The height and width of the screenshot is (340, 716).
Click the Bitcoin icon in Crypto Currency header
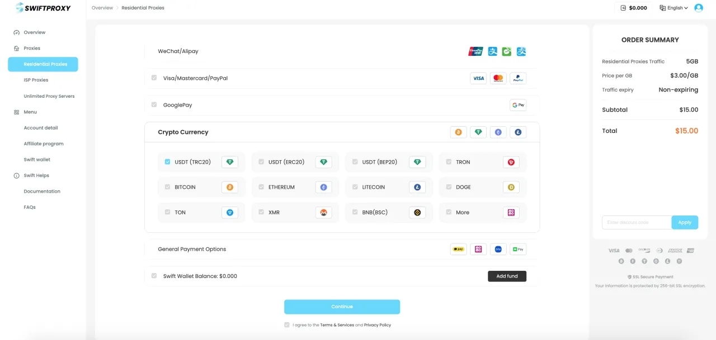point(458,132)
